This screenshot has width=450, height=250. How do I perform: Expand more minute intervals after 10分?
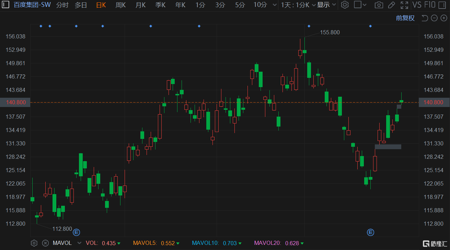click(274, 5)
